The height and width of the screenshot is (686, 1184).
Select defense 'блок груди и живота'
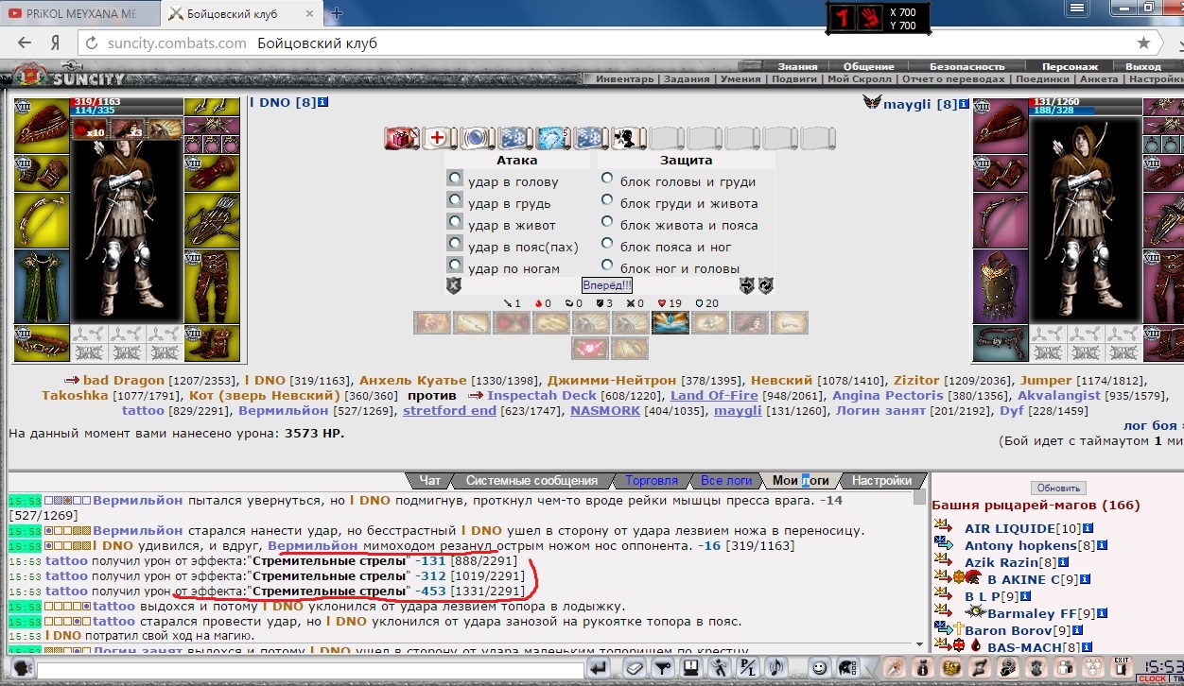point(606,200)
